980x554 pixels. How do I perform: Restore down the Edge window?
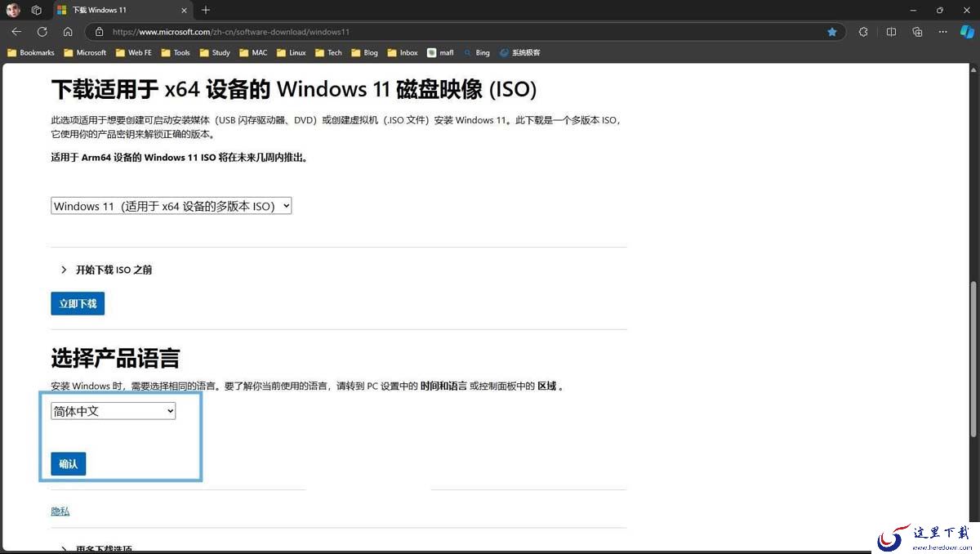point(940,10)
